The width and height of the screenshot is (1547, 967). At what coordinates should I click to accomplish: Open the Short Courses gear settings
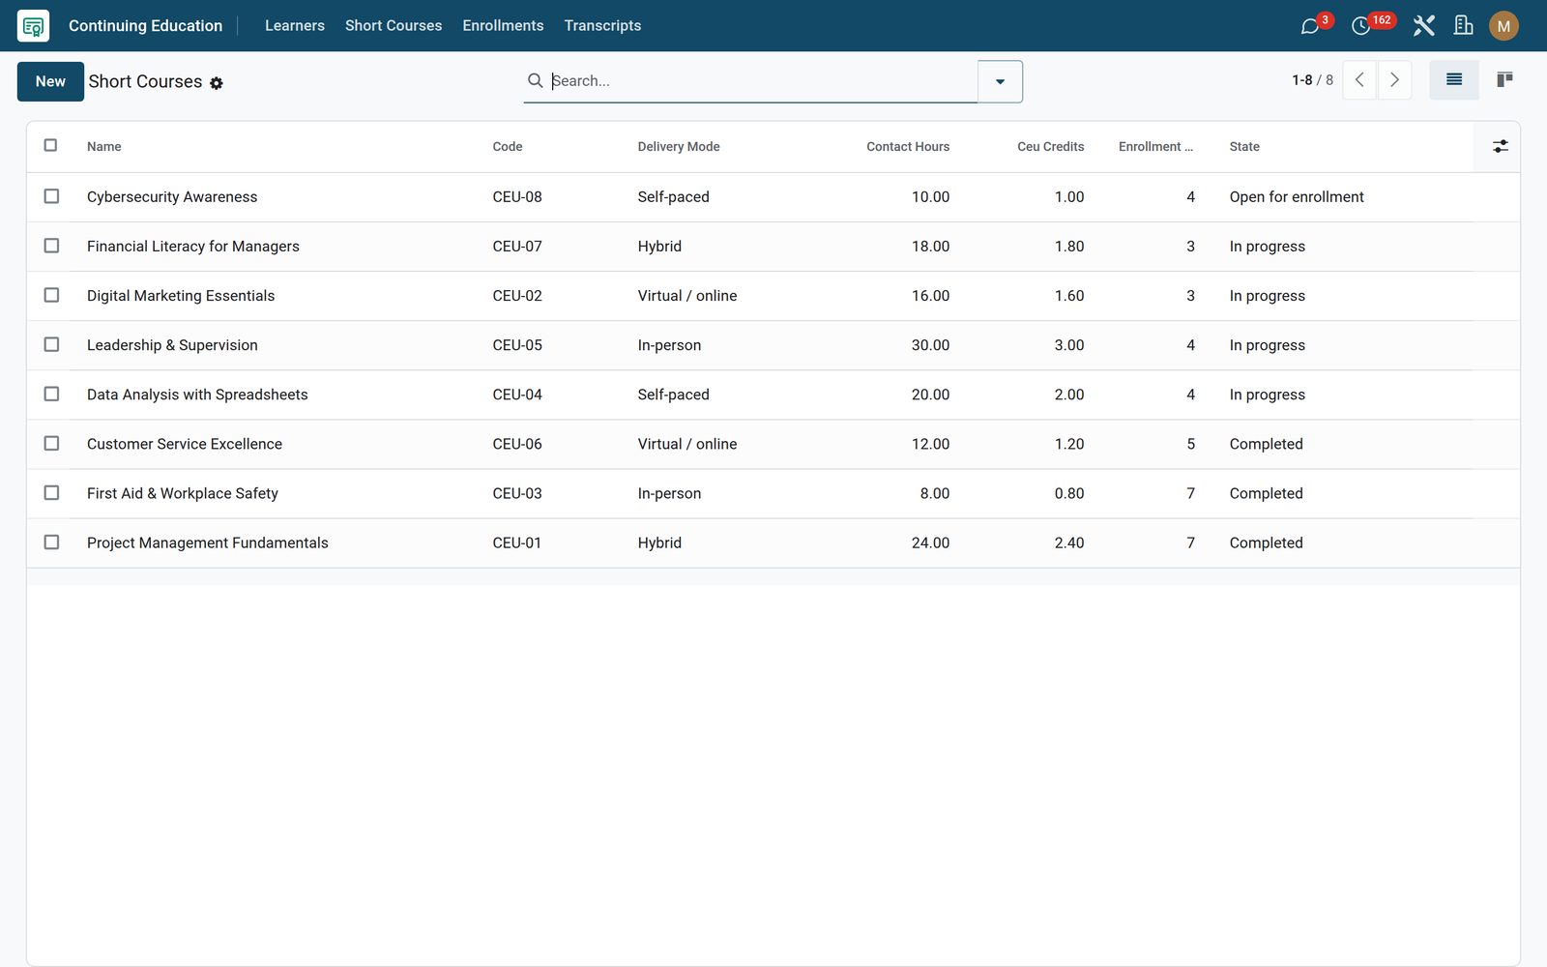(x=217, y=83)
